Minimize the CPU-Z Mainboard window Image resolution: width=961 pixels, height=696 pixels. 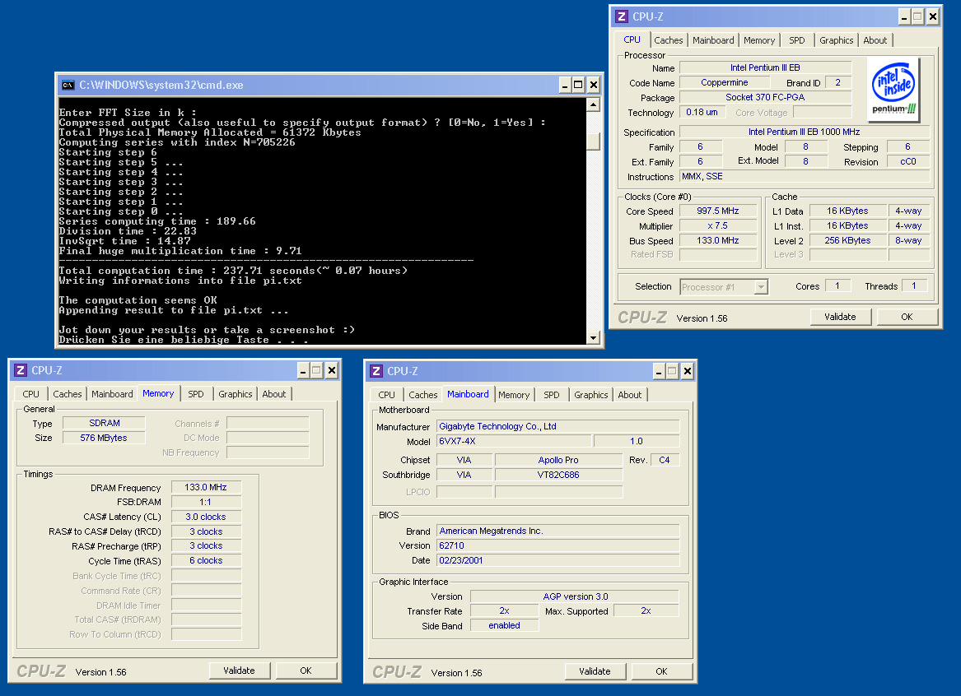659,371
